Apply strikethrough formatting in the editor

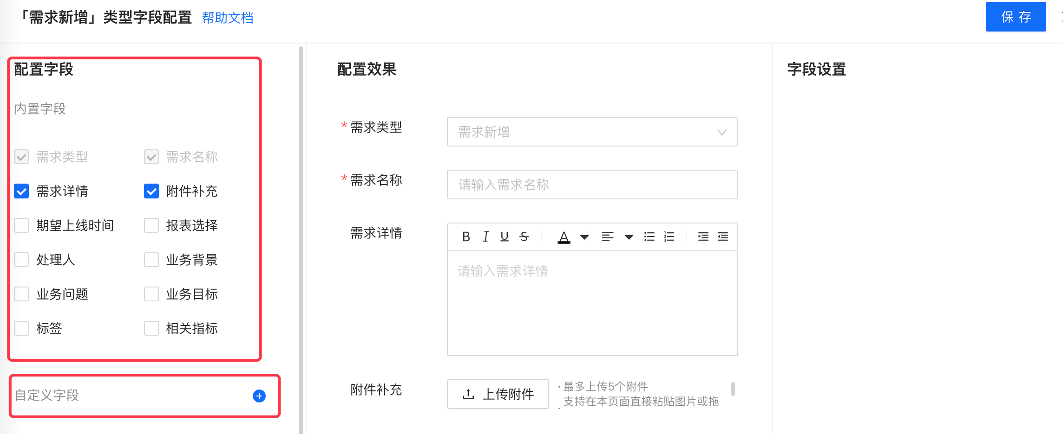click(x=524, y=237)
